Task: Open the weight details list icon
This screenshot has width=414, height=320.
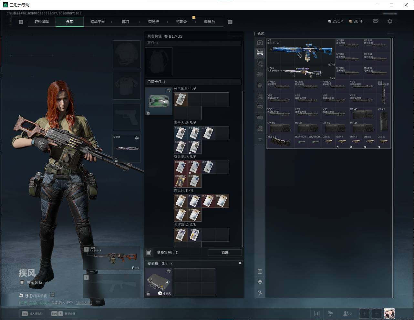Action: 52,295
